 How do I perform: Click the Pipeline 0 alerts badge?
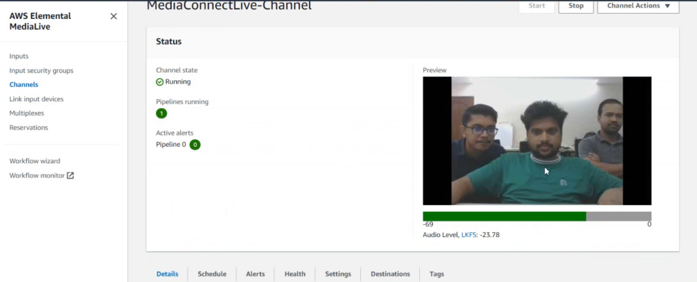click(x=195, y=144)
